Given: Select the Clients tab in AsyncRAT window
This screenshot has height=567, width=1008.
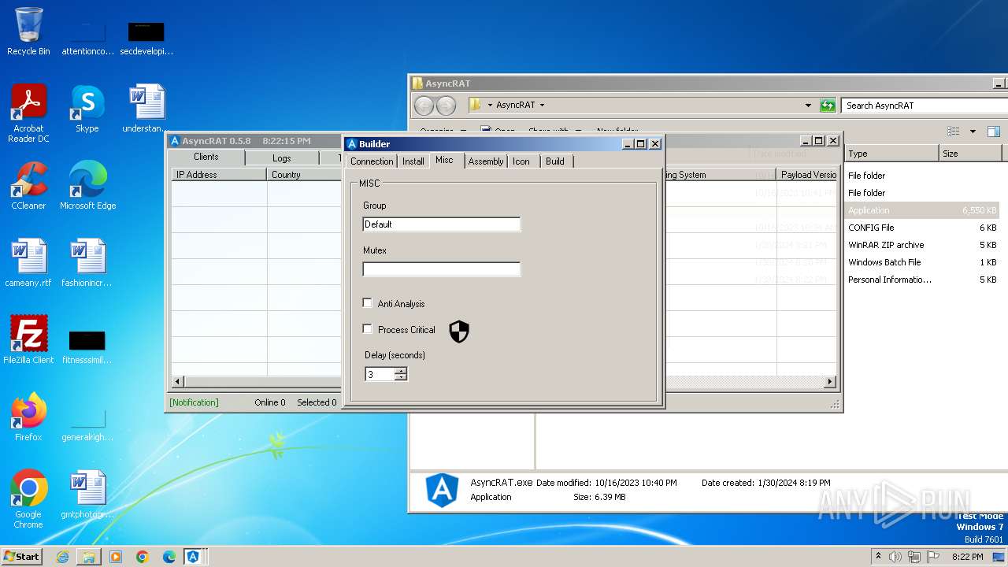Looking at the screenshot, I should tap(206, 157).
